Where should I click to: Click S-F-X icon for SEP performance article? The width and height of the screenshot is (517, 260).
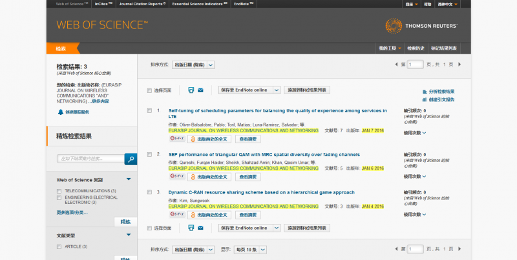tap(177, 176)
